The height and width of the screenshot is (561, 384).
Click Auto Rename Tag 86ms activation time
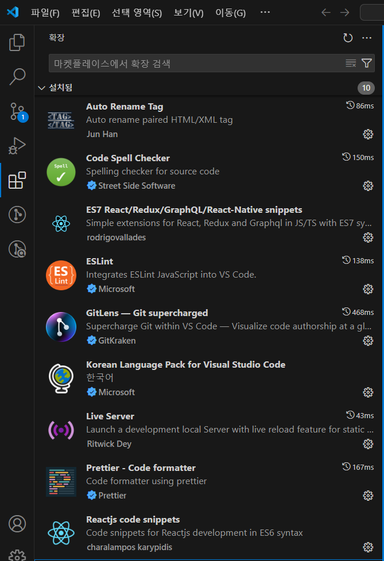point(360,106)
